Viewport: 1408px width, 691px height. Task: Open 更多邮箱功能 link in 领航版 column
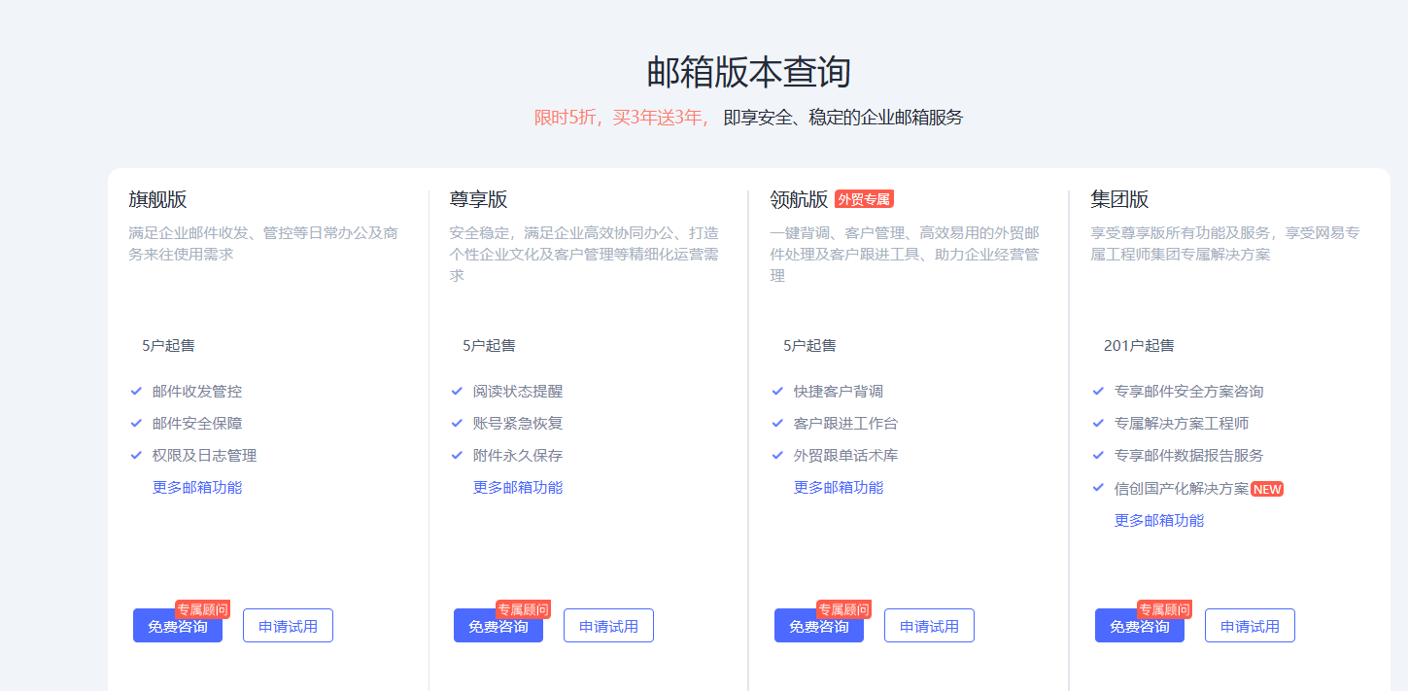click(x=839, y=487)
